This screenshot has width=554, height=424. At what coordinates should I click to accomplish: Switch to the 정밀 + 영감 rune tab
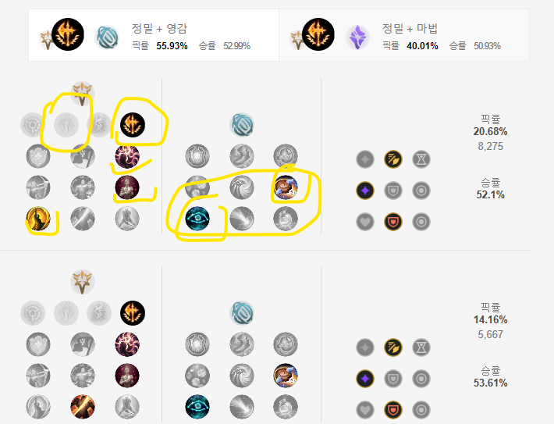(x=154, y=35)
